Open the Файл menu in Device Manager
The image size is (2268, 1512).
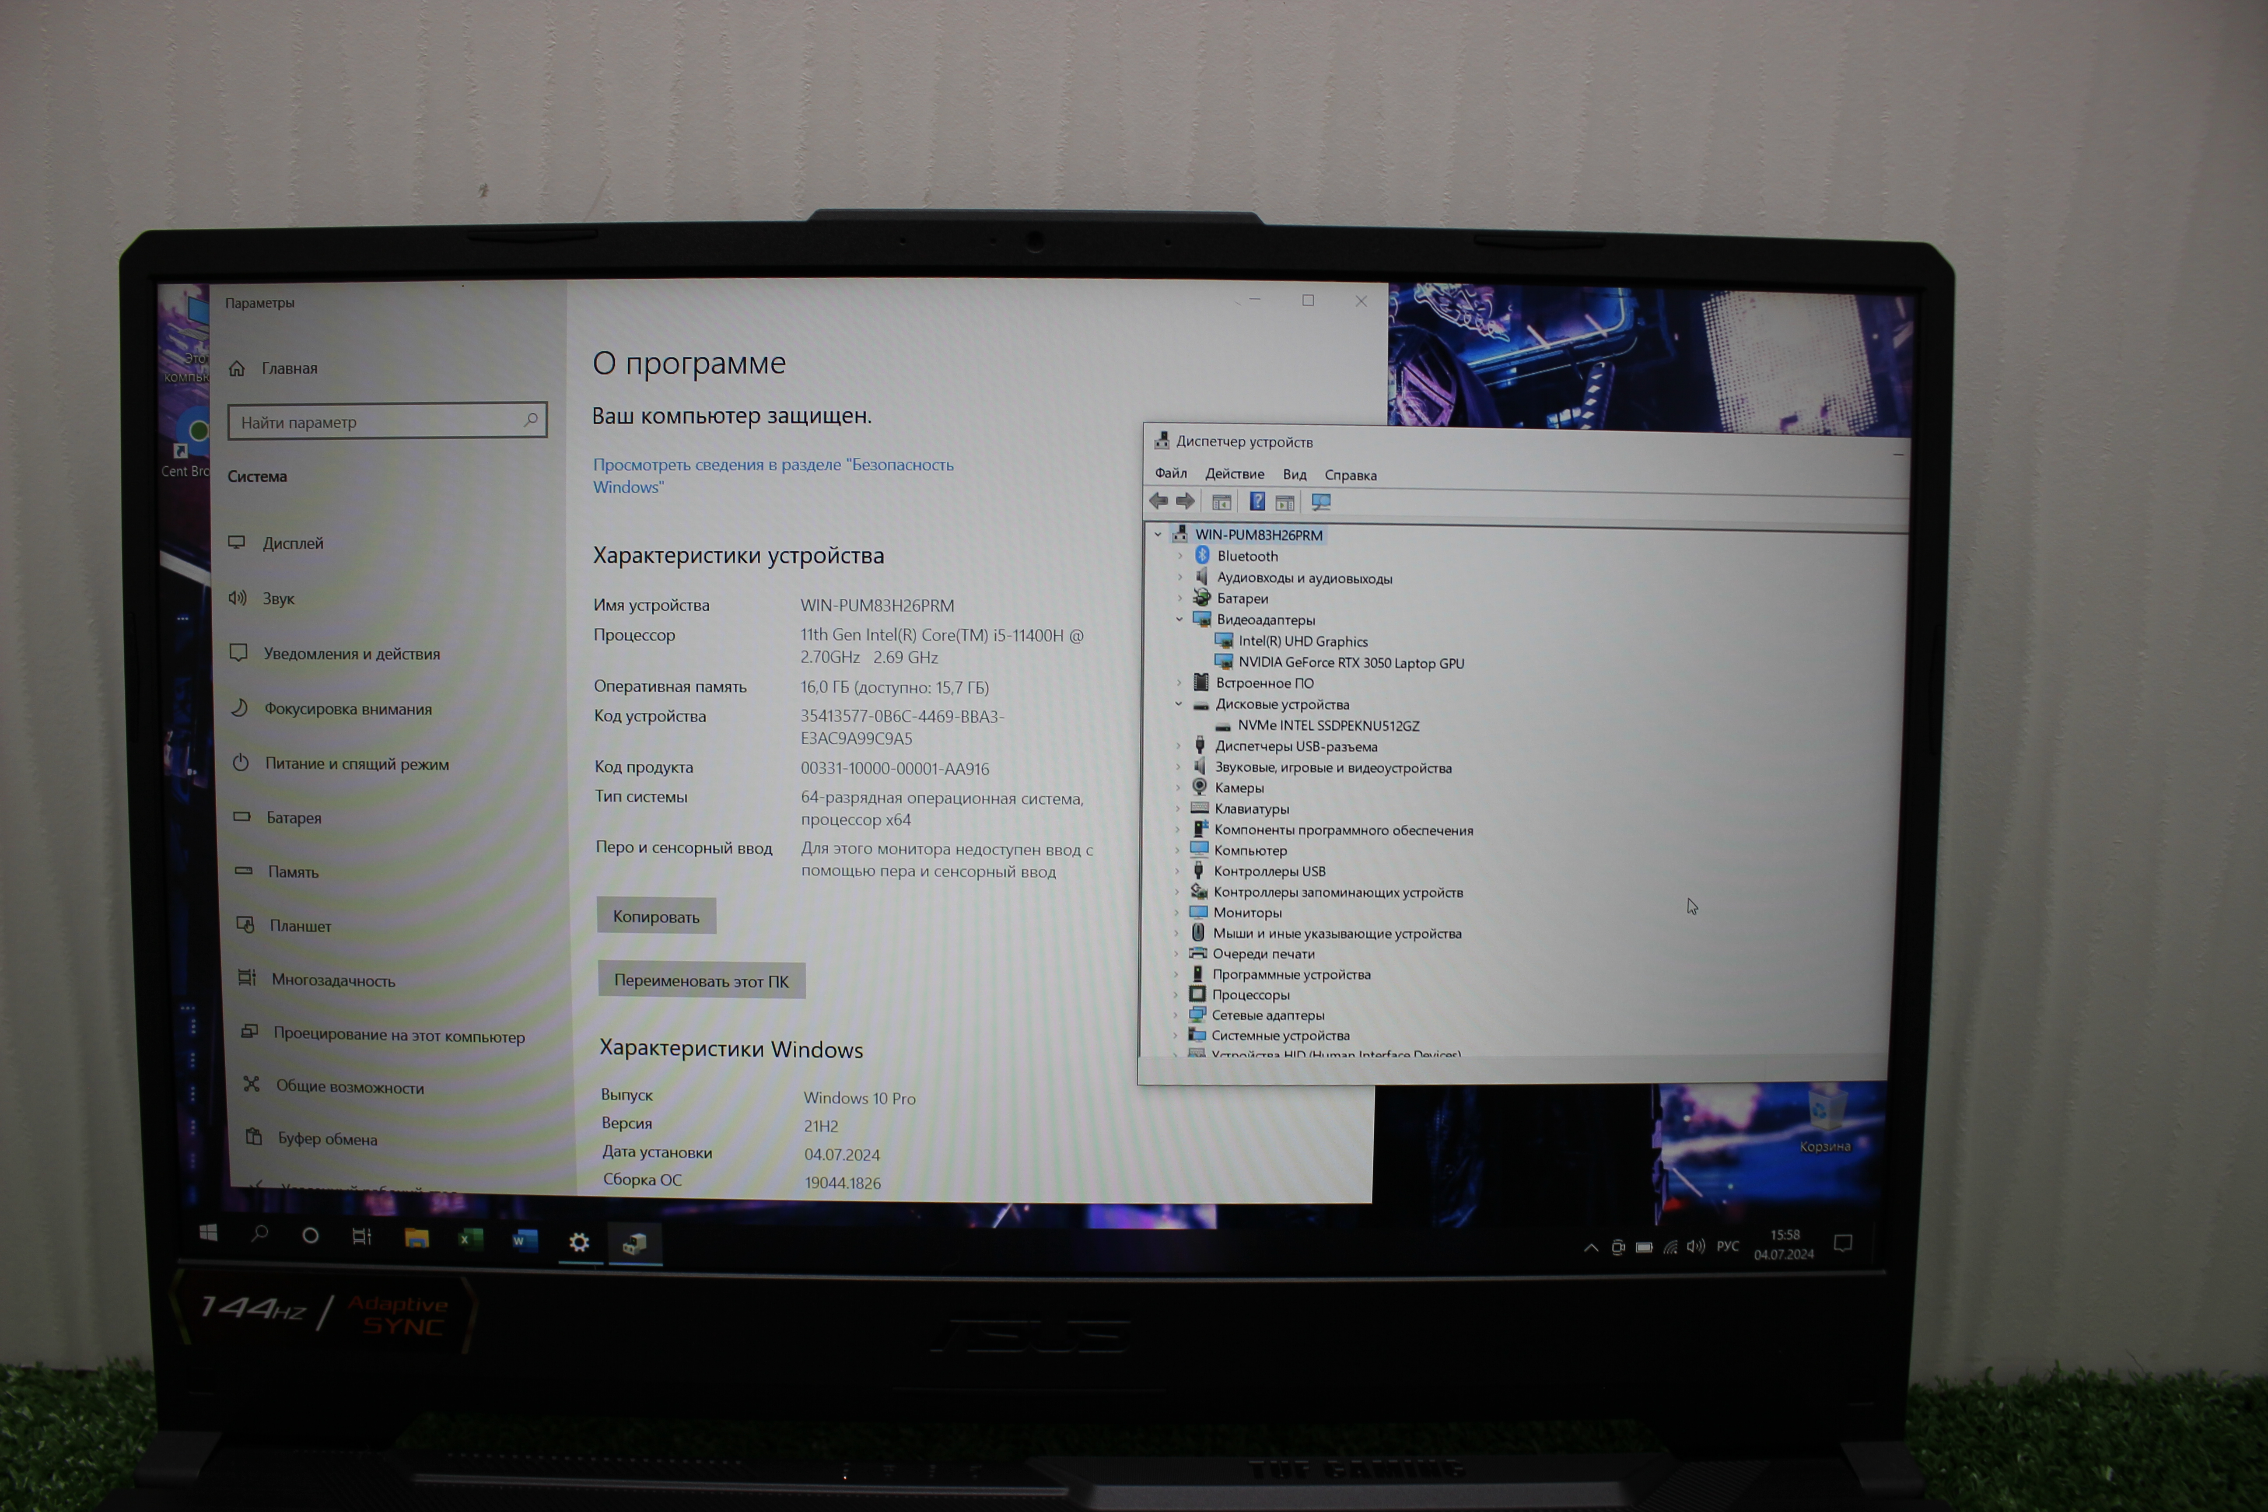tap(1171, 473)
